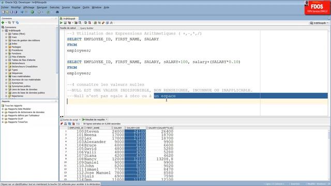This screenshot has height=186, width=331.
Task: Click the Connexions tree vertical scrollbar
Action: coord(57,61)
